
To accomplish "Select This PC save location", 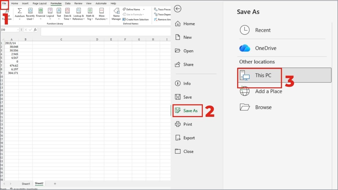I will tap(285, 75).
